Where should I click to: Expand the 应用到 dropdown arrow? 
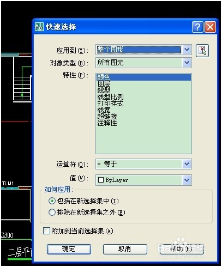click(x=187, y=50)
